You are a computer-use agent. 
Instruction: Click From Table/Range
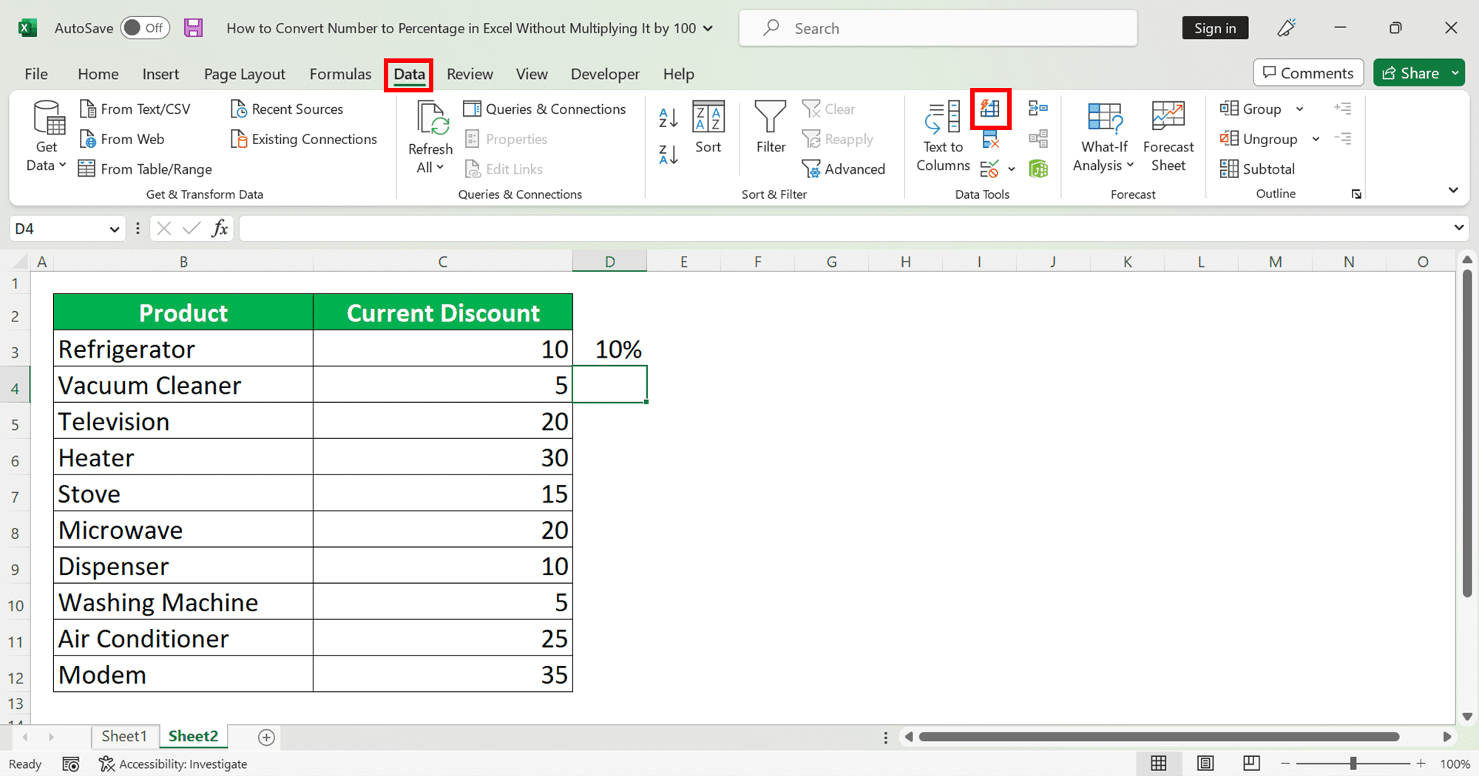pos(145,169)
